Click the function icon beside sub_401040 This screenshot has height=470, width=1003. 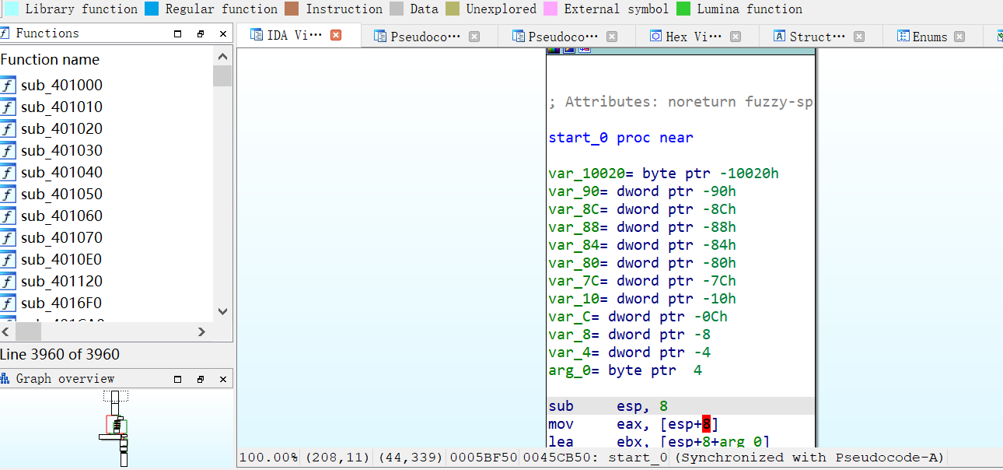point(8,173)
